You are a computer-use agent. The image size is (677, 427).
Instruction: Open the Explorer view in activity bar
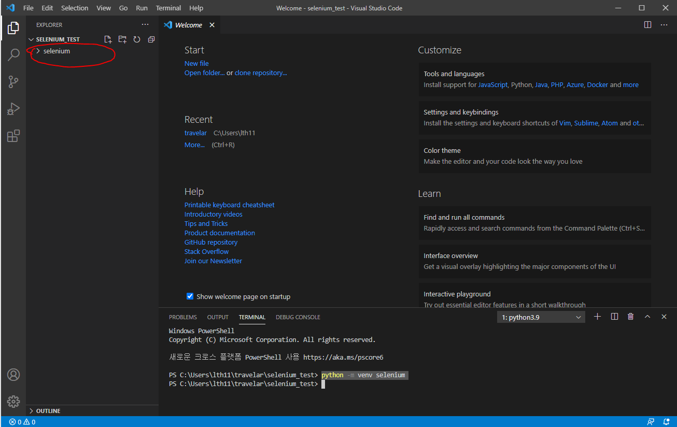click(x=13, y=28)
